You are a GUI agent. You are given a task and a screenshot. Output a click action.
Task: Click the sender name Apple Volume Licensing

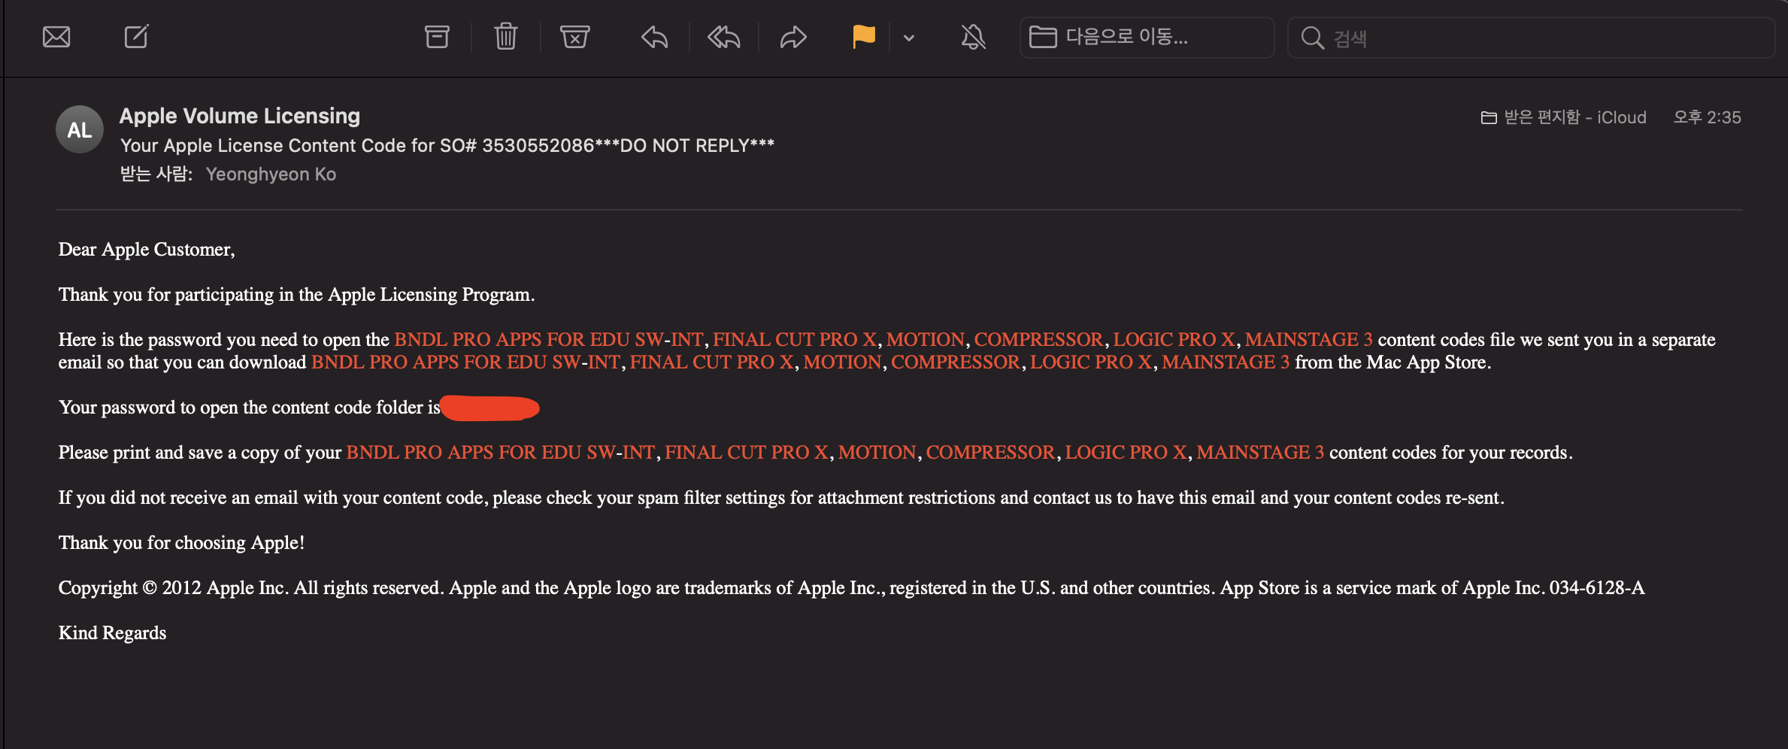(240, 116)
